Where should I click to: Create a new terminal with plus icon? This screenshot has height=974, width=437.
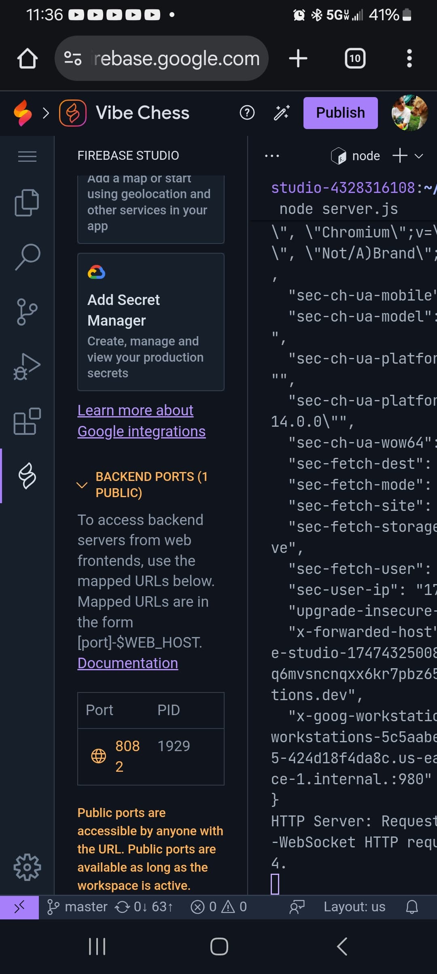point(400,156)
